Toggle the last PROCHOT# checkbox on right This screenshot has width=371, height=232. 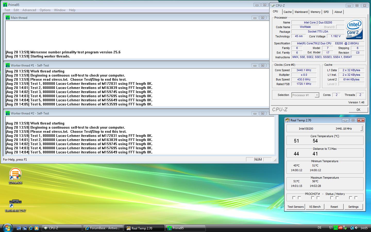(356, 198)
